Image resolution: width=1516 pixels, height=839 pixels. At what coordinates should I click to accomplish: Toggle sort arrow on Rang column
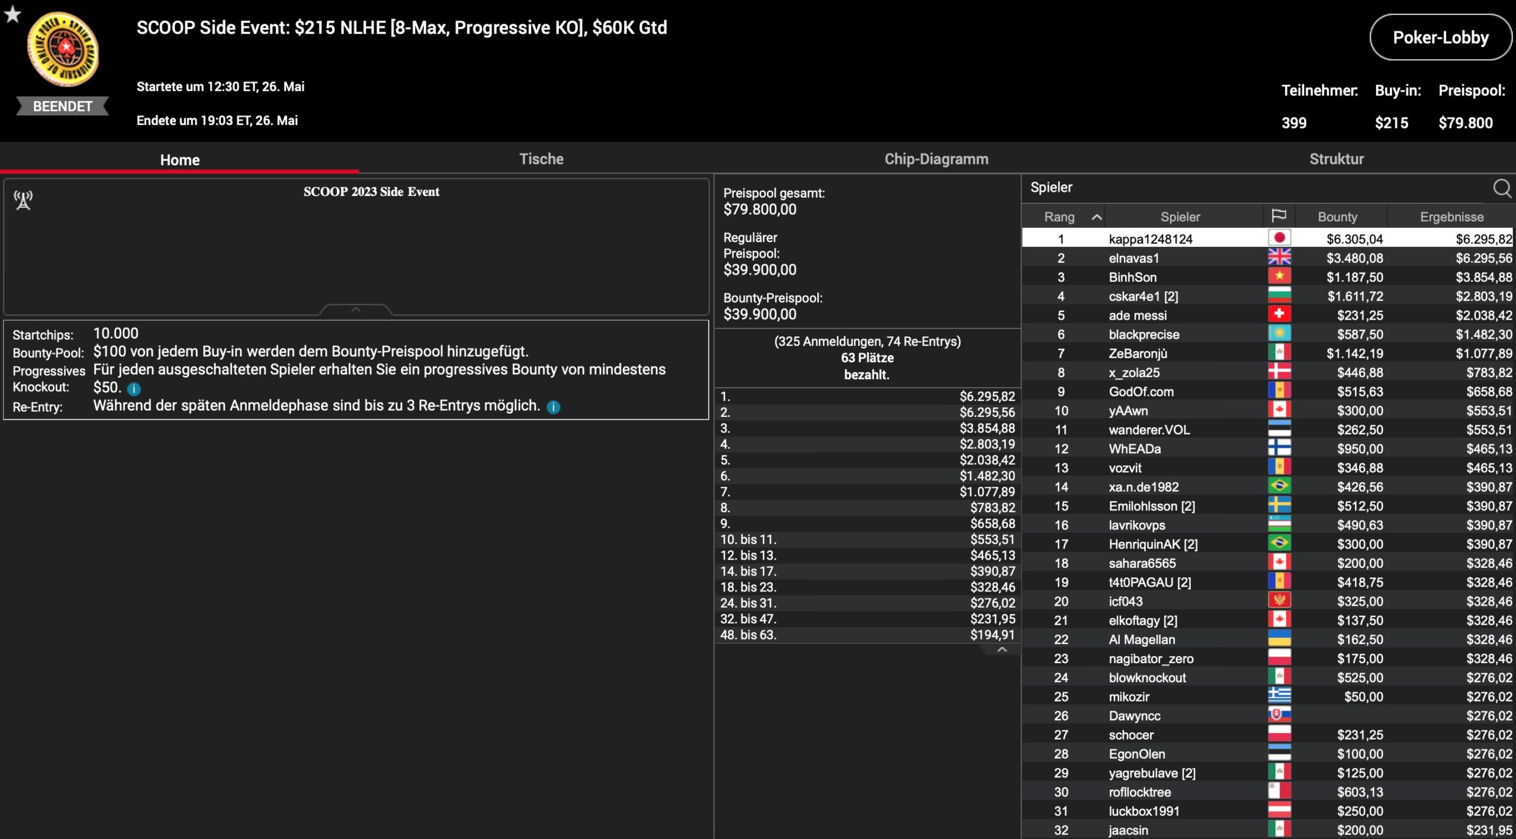(1097, 217)
